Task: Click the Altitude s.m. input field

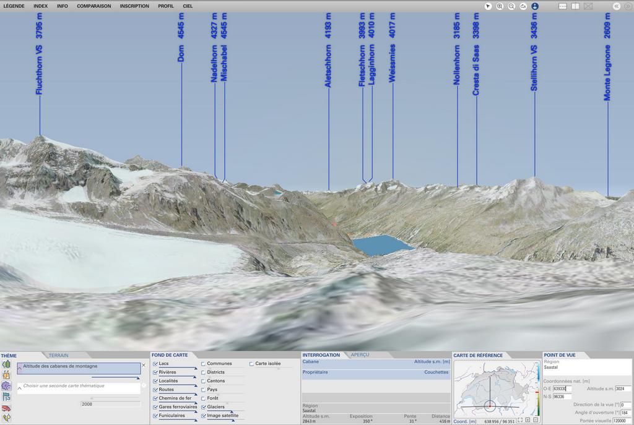Action: (x=623, y=389)
